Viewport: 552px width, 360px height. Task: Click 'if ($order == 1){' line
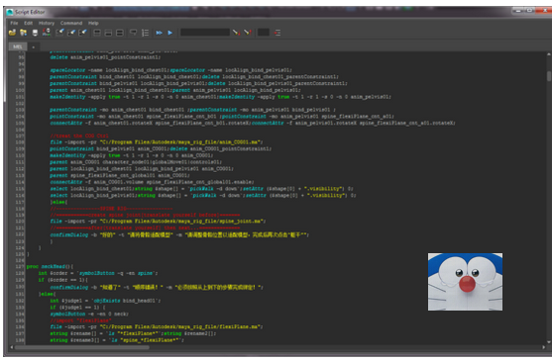[x=63, y=280]
